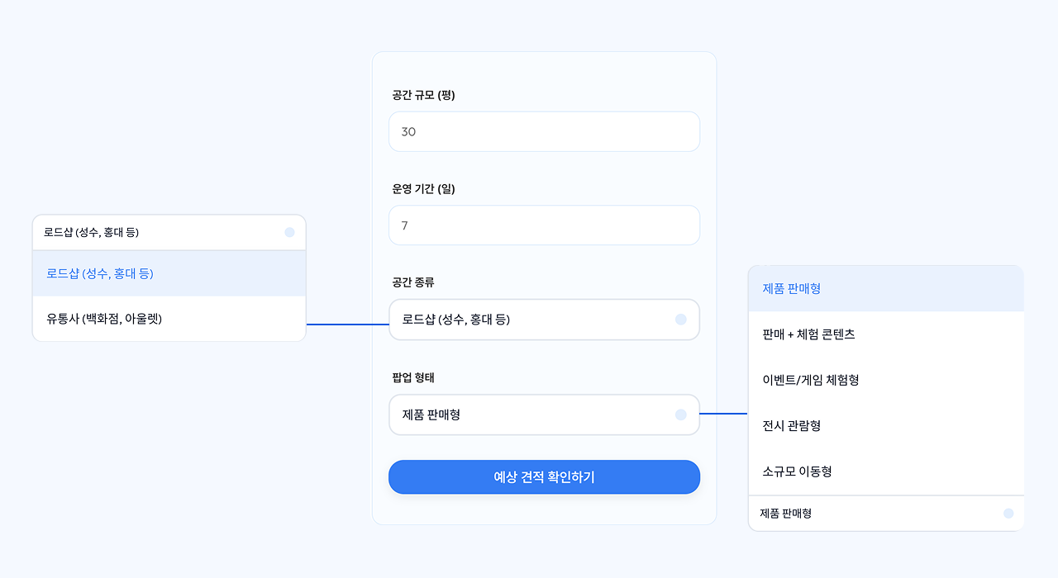This screenshot has height=578, width=1058.
Task: Click the 공간 규모 (평) label
Action: click(x=423, y=95)
